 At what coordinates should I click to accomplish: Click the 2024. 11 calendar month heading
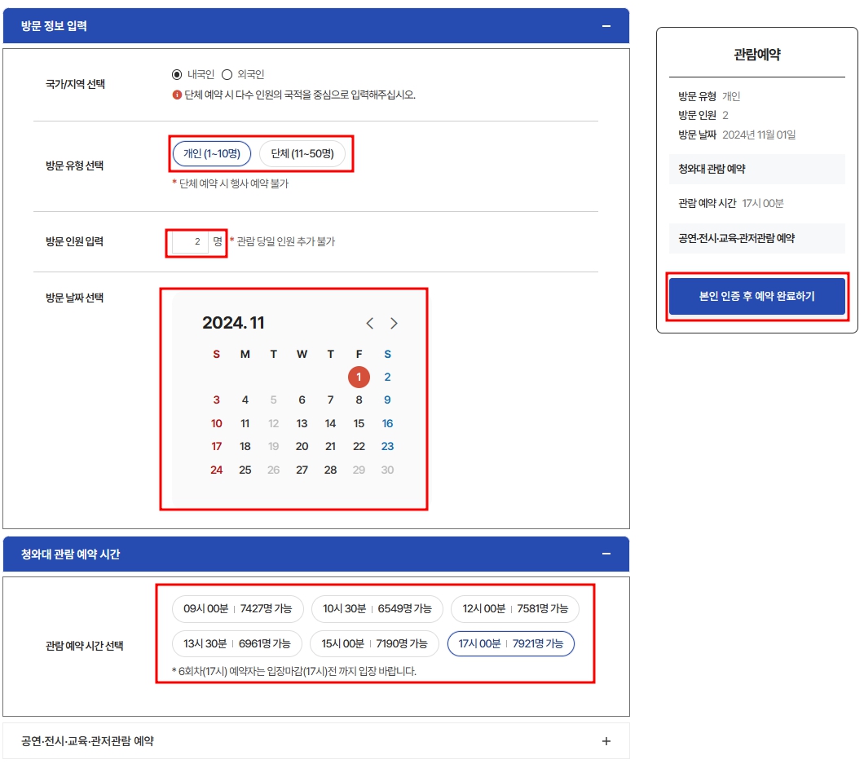click(x=234, y=323)
